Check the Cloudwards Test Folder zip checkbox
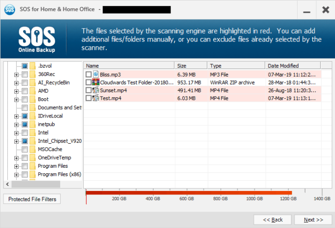Viewport: 335px width, 228px height. click(89, 82)
